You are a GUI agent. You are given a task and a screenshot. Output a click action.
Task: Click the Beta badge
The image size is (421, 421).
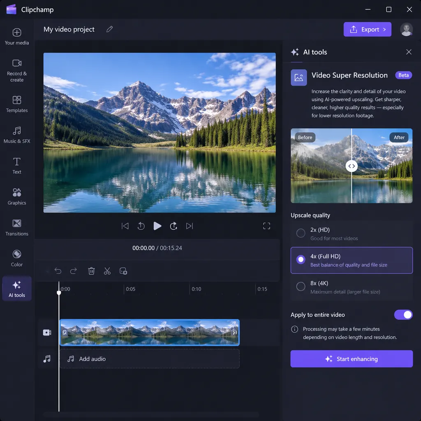click(403, 75)
